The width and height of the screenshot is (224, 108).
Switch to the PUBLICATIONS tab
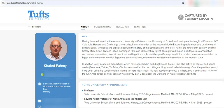pos(102,27)
